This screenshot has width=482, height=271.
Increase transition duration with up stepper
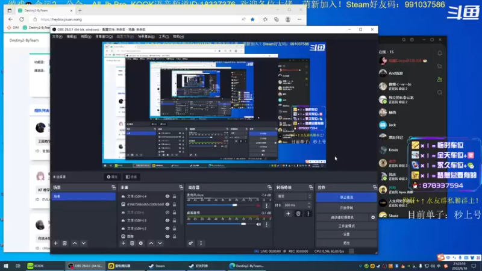pos(309,204)
